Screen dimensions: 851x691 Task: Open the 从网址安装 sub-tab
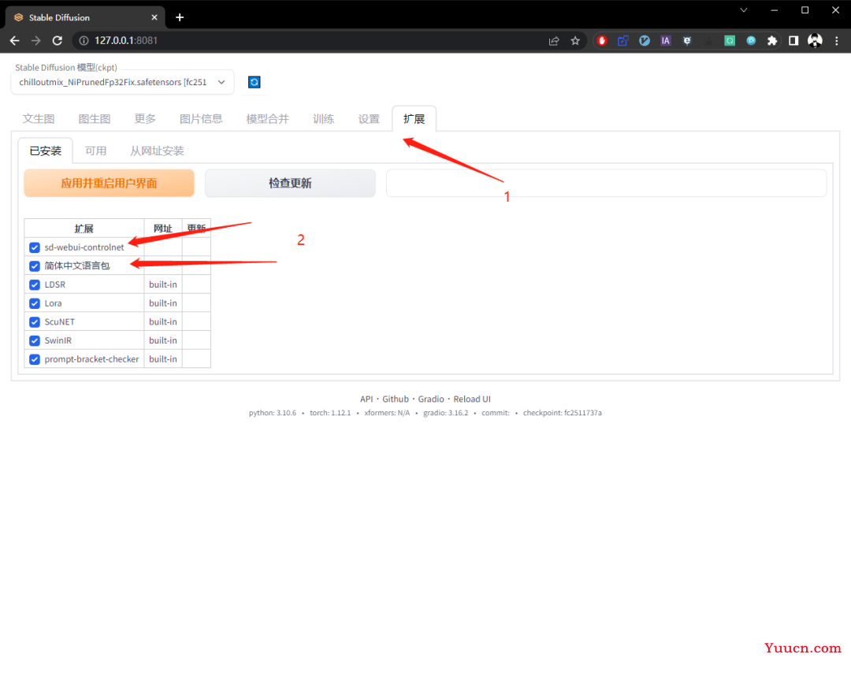tap(157, 150)
